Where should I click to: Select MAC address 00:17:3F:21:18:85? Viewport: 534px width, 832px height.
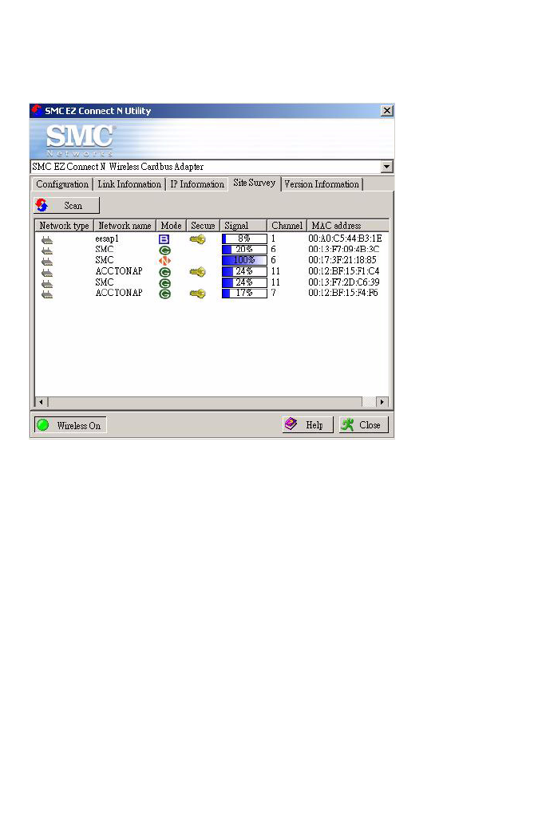click(x=342, y=260)
